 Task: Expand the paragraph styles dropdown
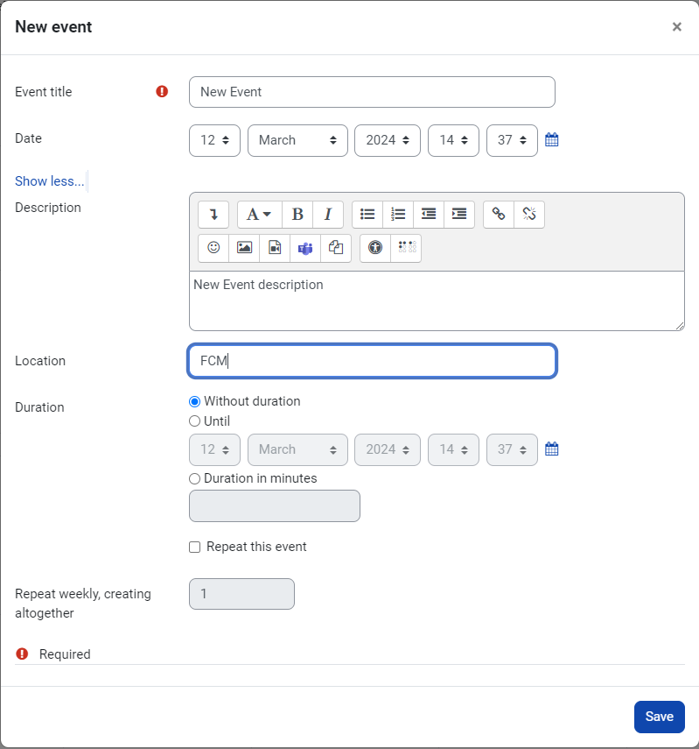259,215
